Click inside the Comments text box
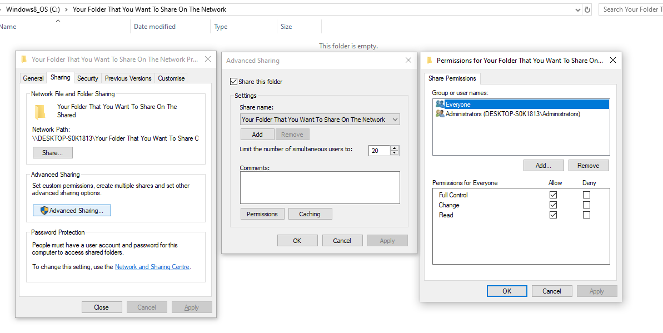Screen dimensions: 663x333 [x=320, y=187]
